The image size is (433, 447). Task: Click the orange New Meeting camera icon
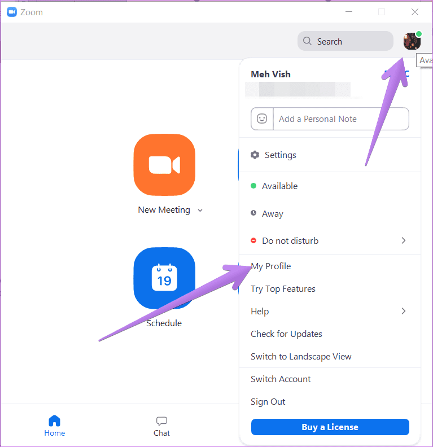point(164,165)
